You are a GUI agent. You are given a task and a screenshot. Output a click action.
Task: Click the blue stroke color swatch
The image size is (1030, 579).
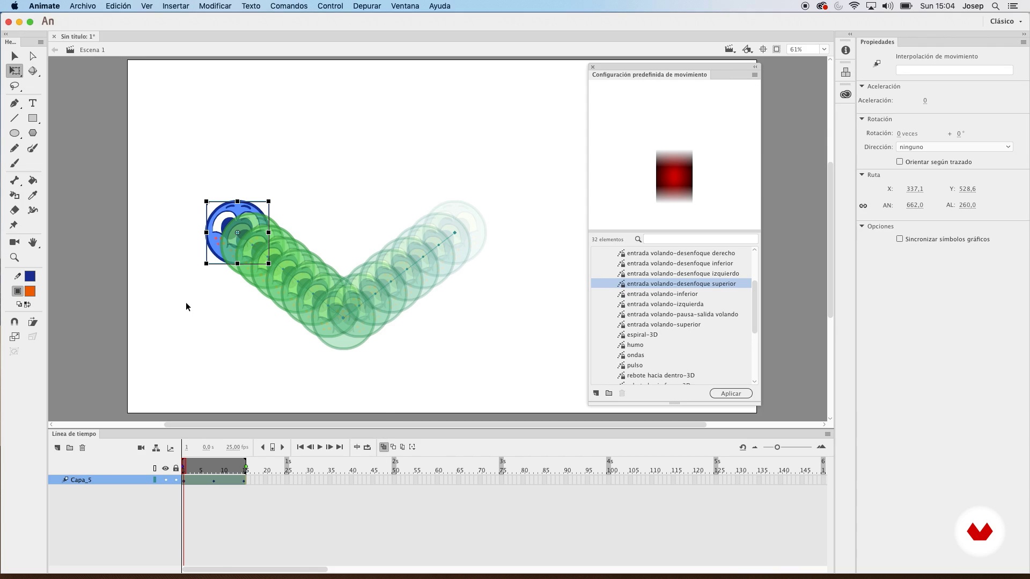click(30, 276)
